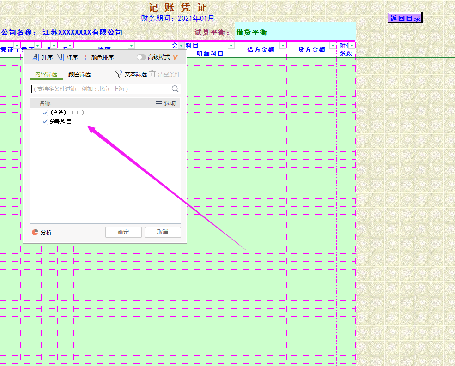Click the 记账凭证 title
The height and width of the screenshot is (366, 455).
(x=178, y=7)
